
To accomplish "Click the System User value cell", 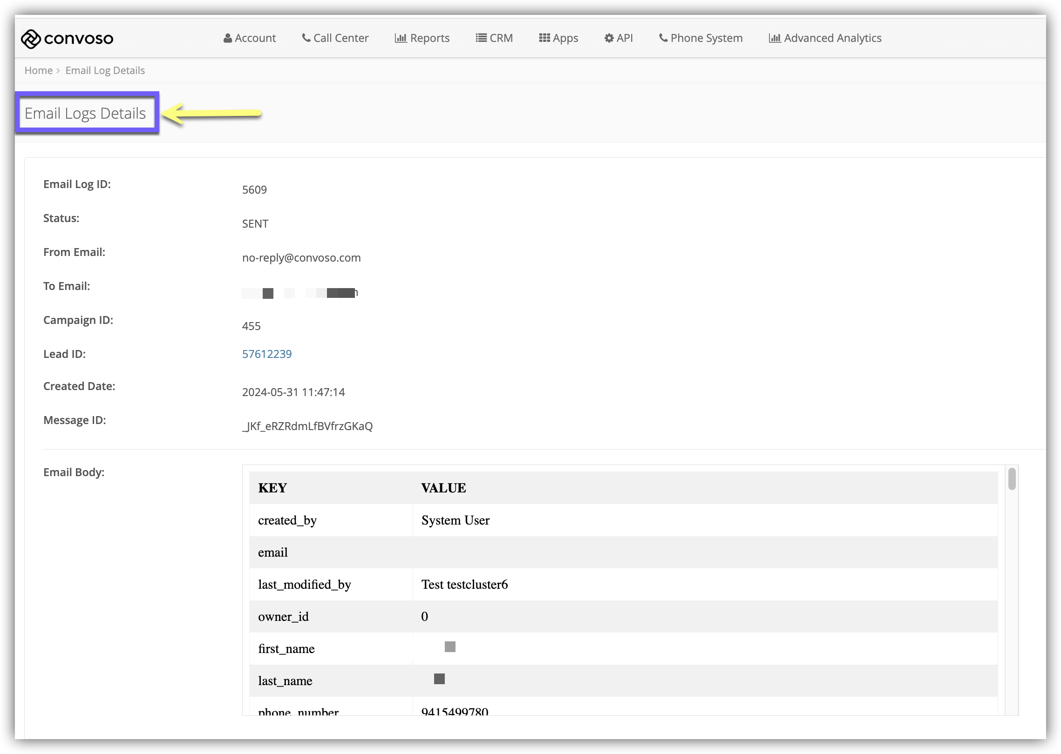I will tap(455, 520).
